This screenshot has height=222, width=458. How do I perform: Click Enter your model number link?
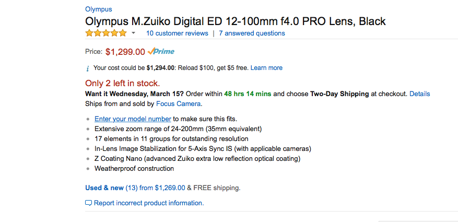point(133,119)
